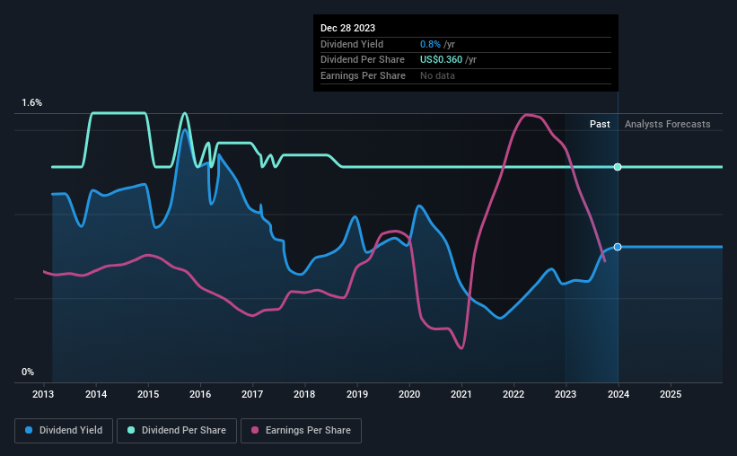The image size is (737, 456).
Task: Click the 2015 x-axis year label
Action: click(148, 394)
